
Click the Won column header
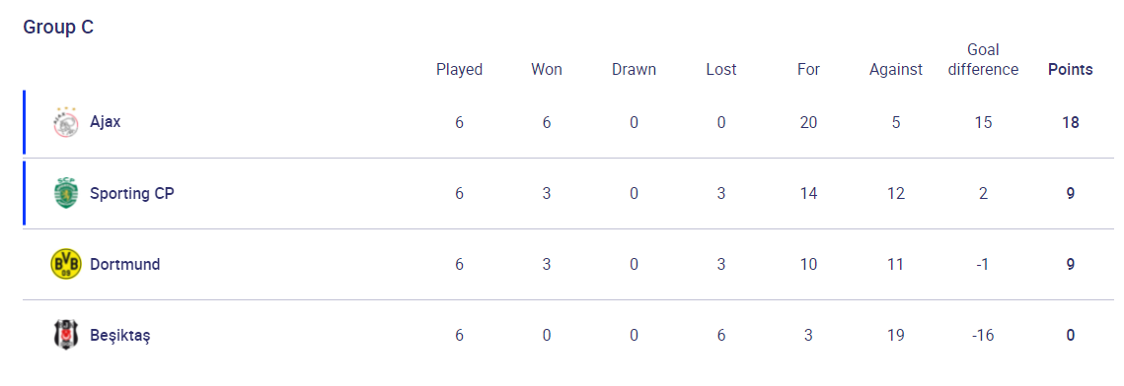pyautogui.click(x=547, y=69)
